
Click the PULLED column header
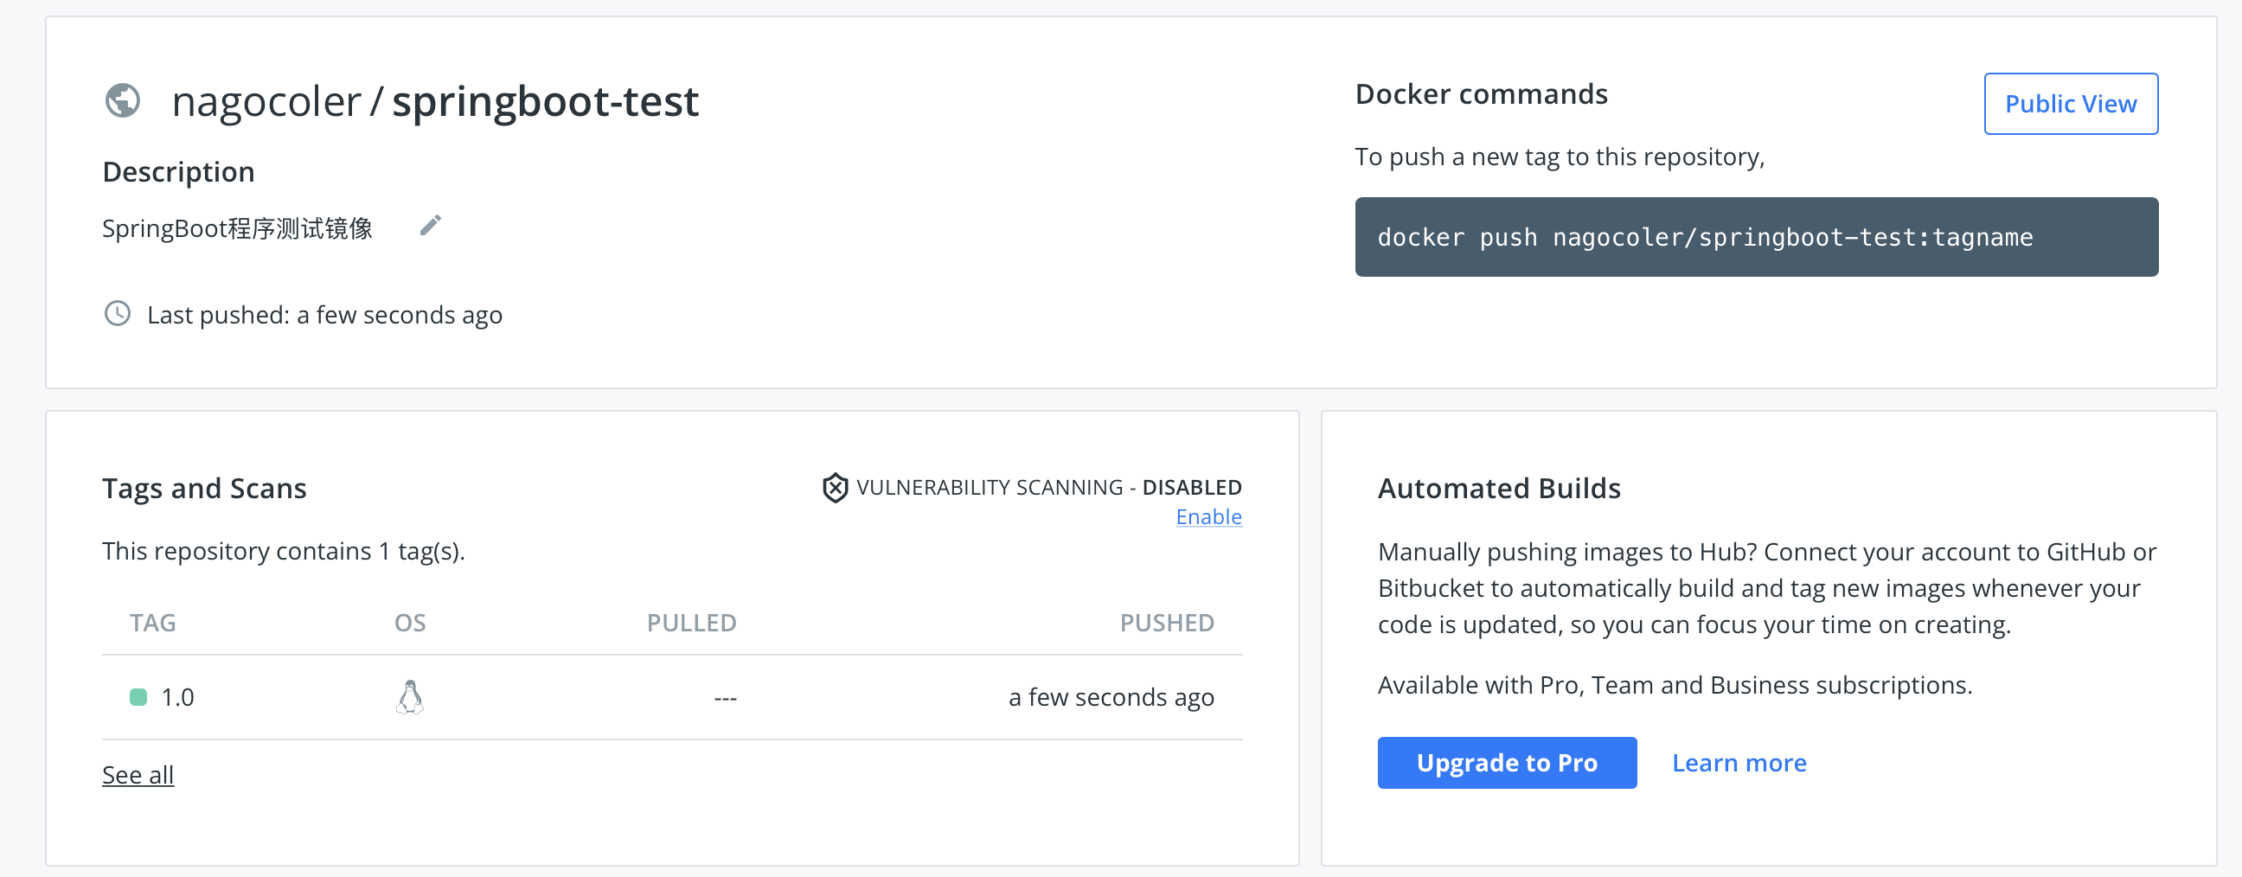click(x=691, y=623)
